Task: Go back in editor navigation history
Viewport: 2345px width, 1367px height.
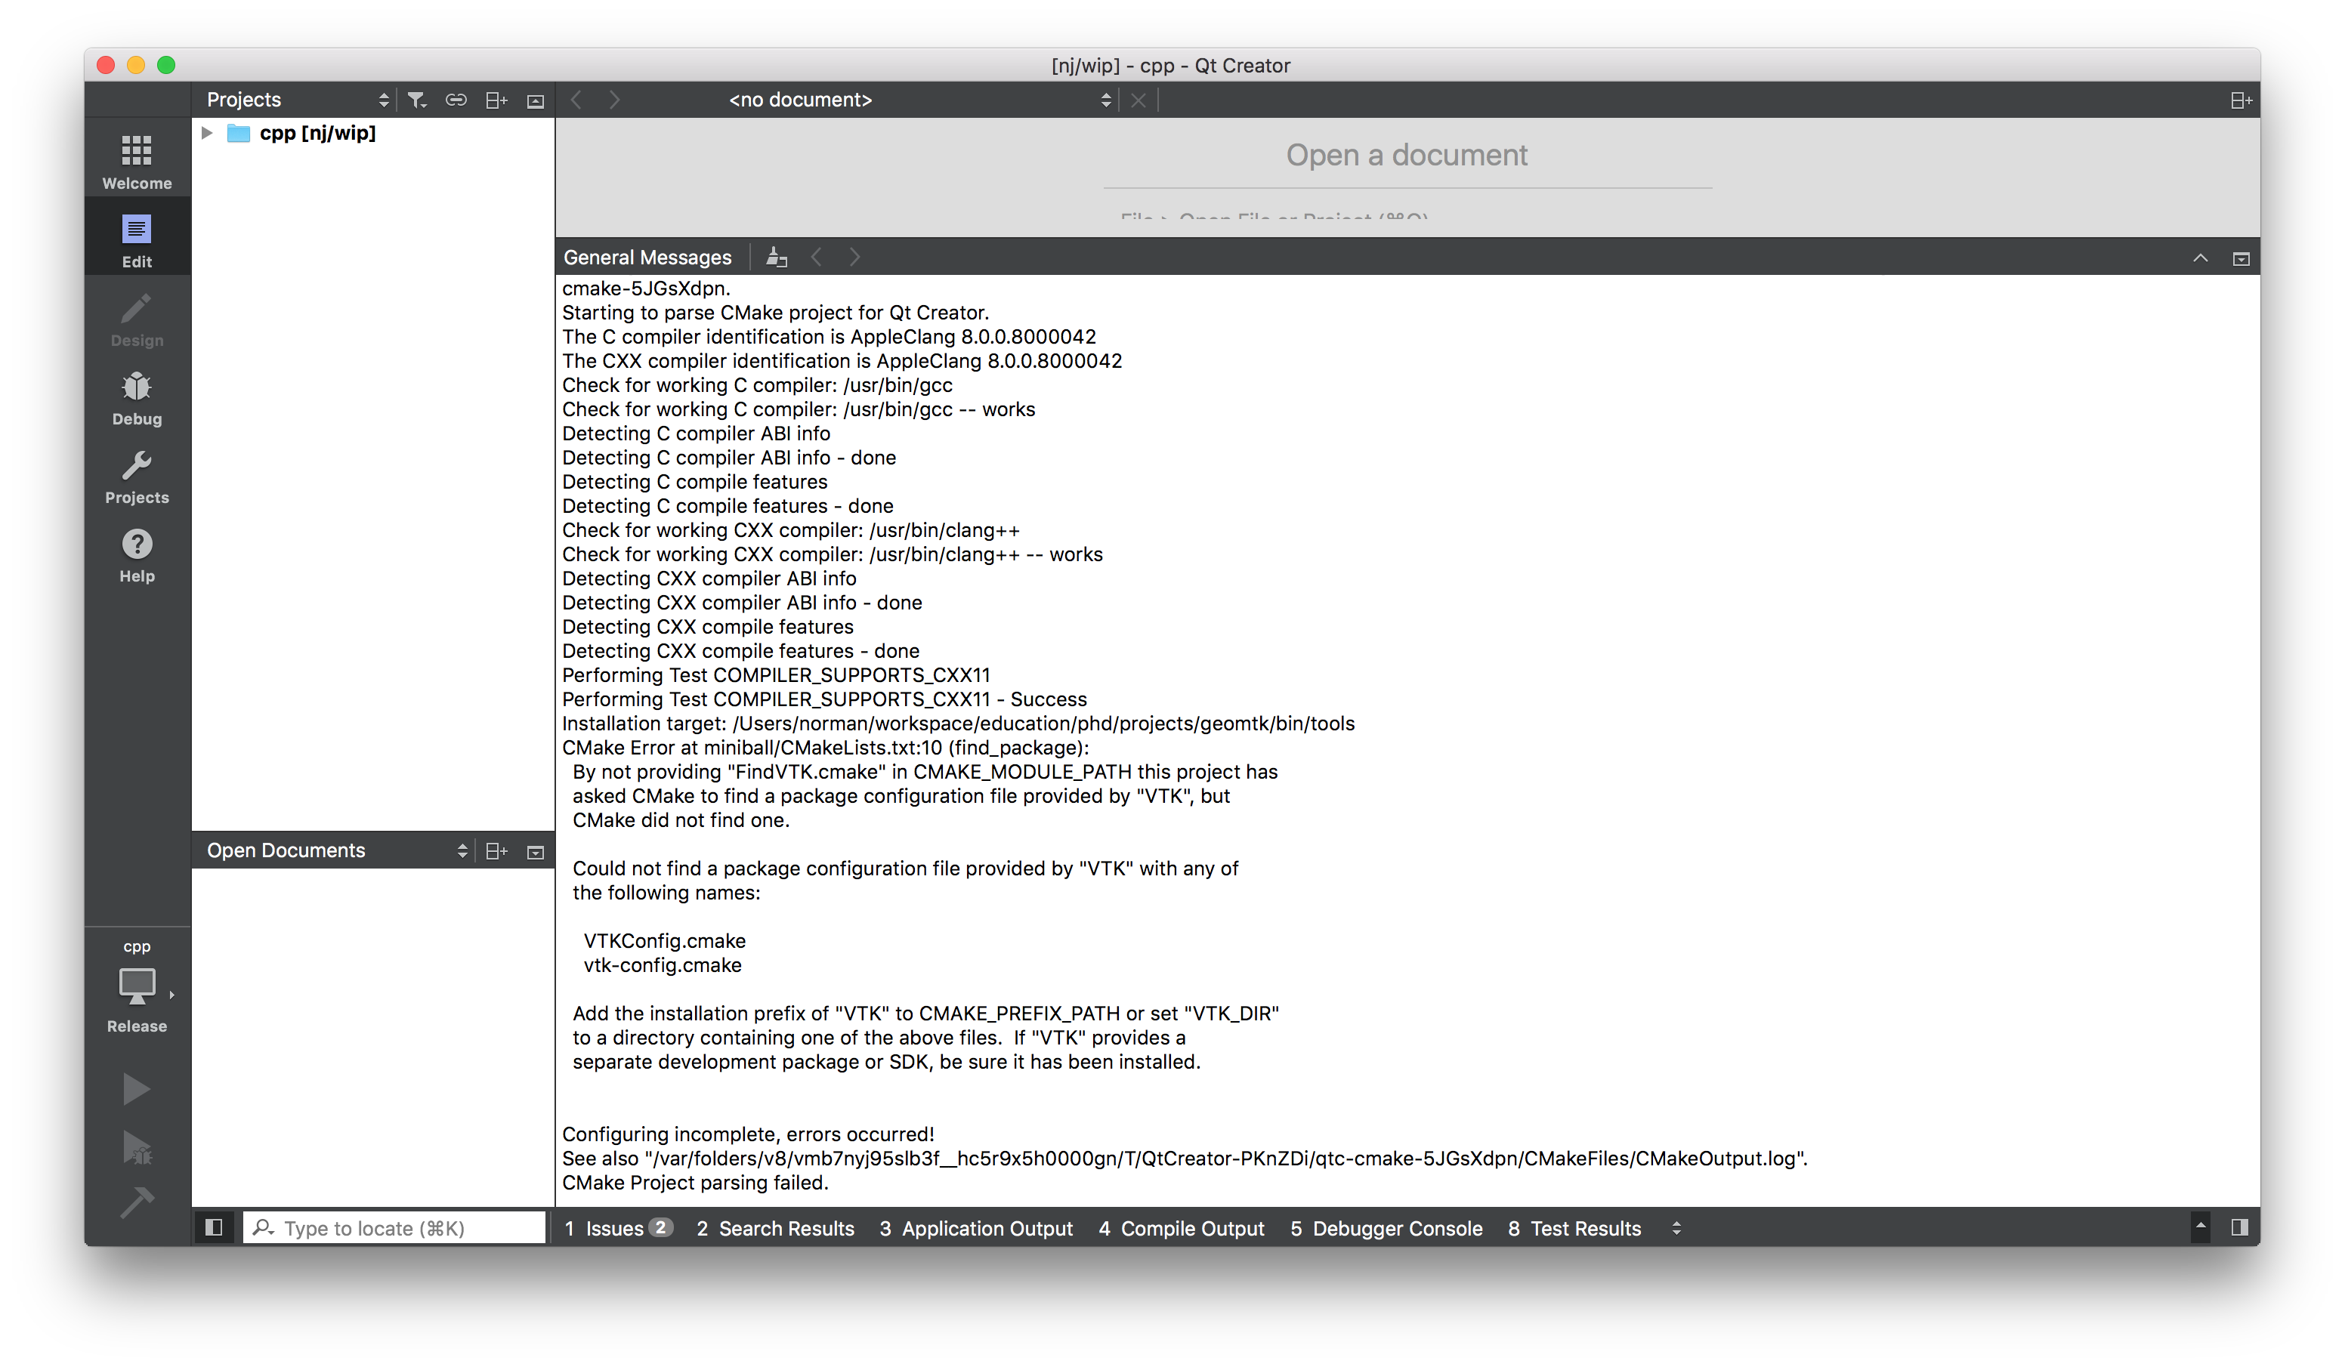Action: tap(576, 100)
